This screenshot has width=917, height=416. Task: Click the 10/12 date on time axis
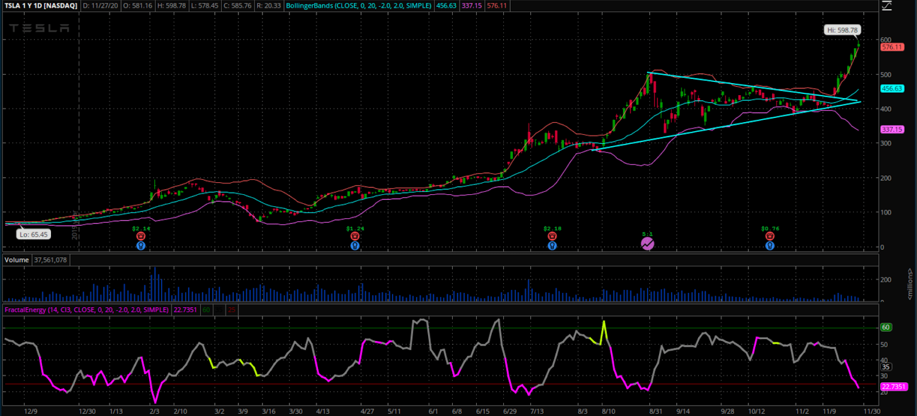(757, 411)
